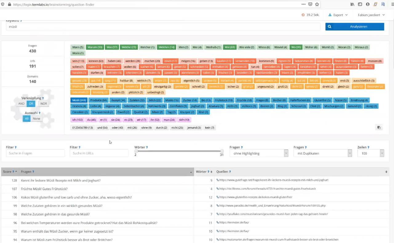394x243 pixels.
Task: Toggle the Müsli (244) topic tag
Action: pyautogui.click(x=79, y=100)
